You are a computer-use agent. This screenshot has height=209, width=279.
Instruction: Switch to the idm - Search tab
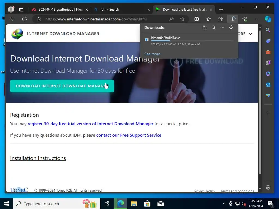point(110,10)
